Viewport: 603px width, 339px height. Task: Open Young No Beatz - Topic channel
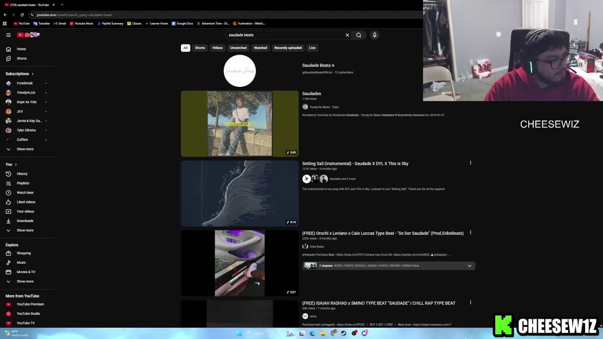coord(324,107)
